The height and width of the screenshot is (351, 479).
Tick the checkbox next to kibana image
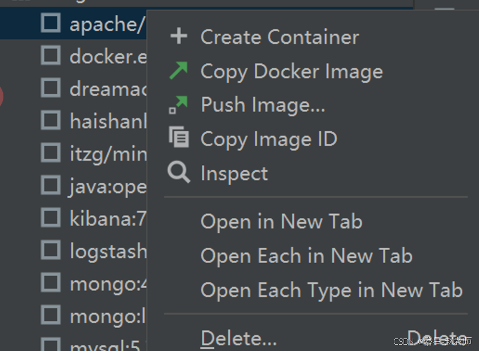click(51, 217)
